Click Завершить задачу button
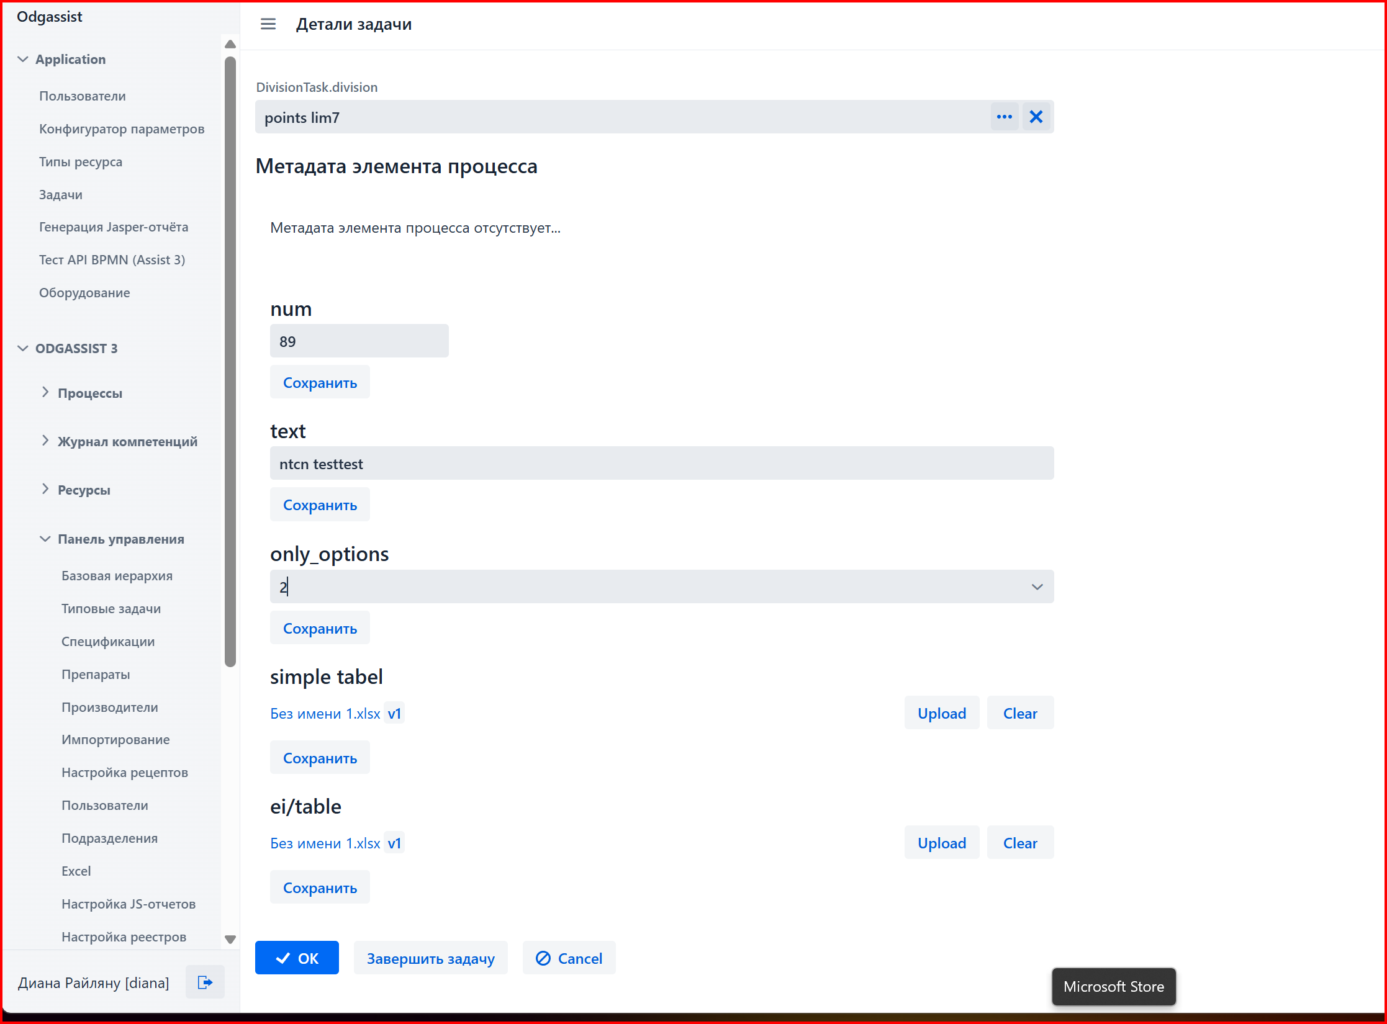Viewport: 1387px width, 1024px height. pos(431,958)
